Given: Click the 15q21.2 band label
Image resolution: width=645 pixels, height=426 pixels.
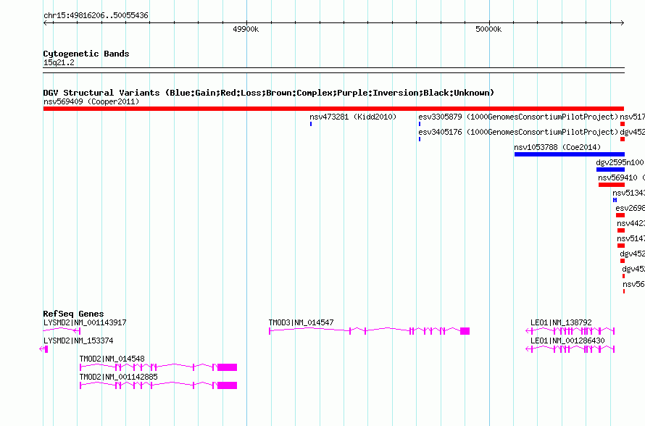Looking at the screenshot, I should (59, 62).
